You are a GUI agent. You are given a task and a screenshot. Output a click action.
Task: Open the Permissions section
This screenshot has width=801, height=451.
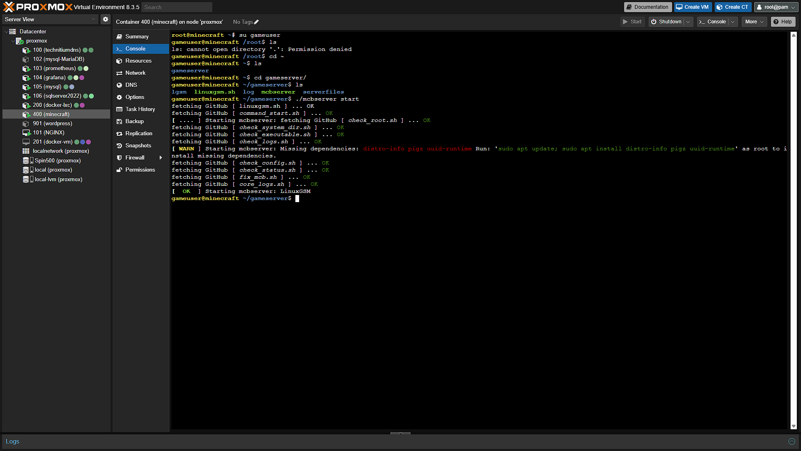(141, 170)
